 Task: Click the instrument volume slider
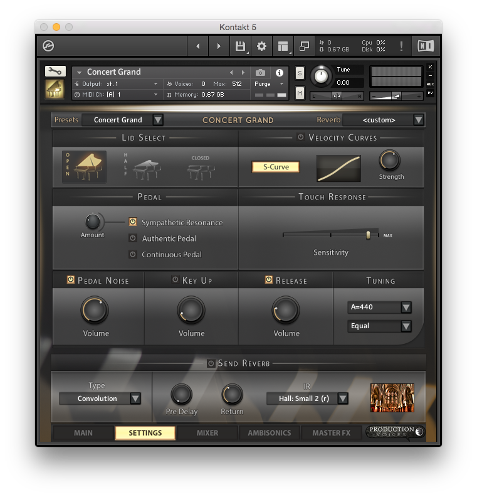(396, 96)
